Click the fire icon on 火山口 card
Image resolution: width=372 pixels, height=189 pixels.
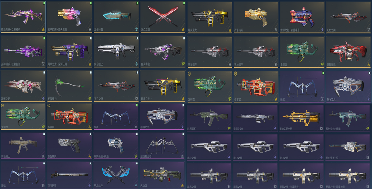183,185
